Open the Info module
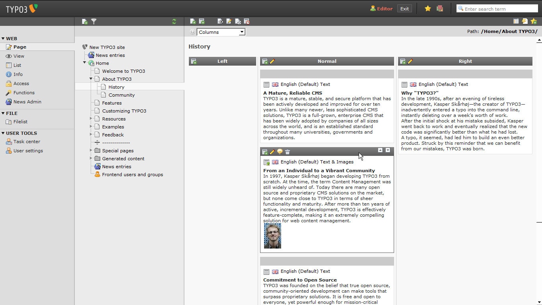The image size is (542, 305). point(18,74)
